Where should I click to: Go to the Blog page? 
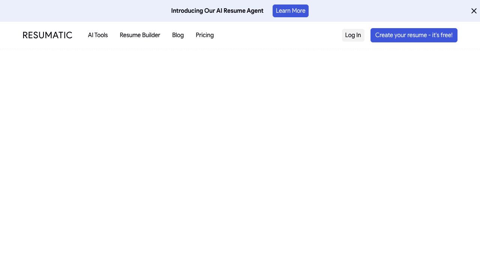click(x=178, y=35)
